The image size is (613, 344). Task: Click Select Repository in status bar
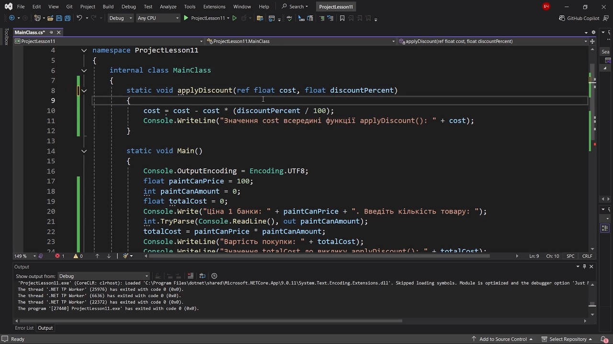point(568,339)
